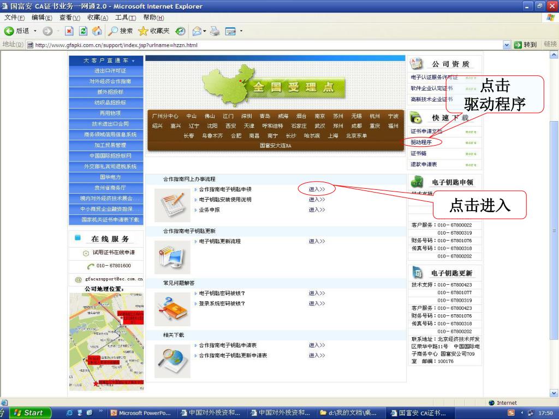
Task: Click the vertical scrollbar up arrow
Action: pos(554,55)
